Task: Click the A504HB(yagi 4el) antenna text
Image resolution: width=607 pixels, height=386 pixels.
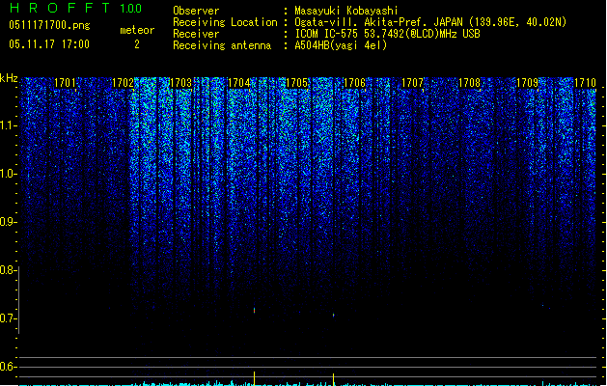Action: point(341,45)
